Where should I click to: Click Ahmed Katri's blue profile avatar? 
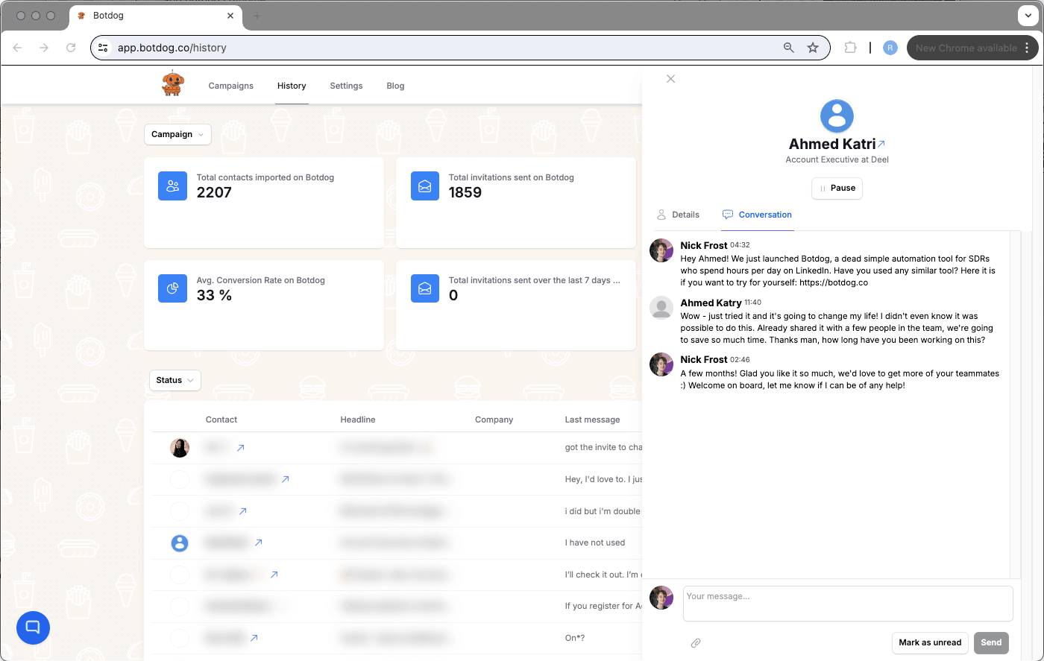(x=837, y=116)
